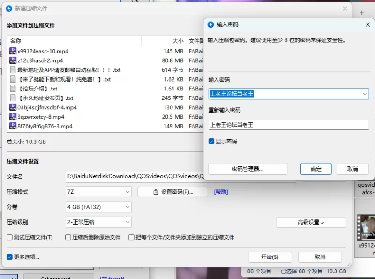Enable 测试压缩文件(T) checkbox
The height and width of the screenshot is (279, 375).
coord(9,237)
